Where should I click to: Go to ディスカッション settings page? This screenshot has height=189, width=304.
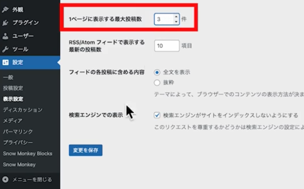pos(22,110)
